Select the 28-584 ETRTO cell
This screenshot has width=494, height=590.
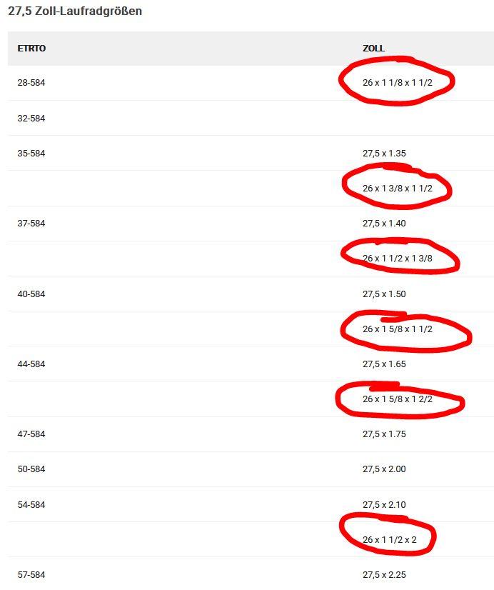31,83
